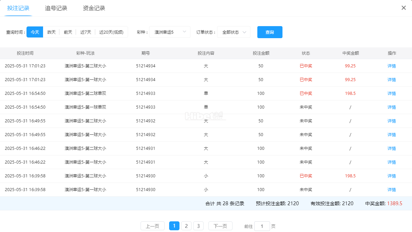Go to the 上一页 previous page
Viewport: 412px width, 232px height.
tap(152, 226)
